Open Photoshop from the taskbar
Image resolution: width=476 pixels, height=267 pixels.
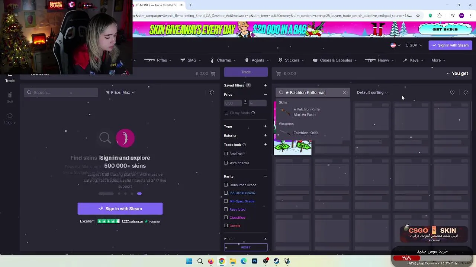[x=254, y=261]
